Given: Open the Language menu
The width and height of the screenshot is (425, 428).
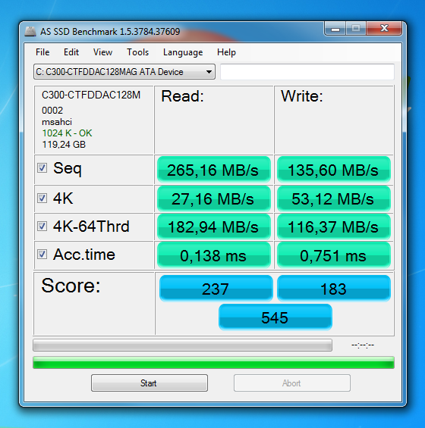Looking at the screenshot, I should (183, 52).
